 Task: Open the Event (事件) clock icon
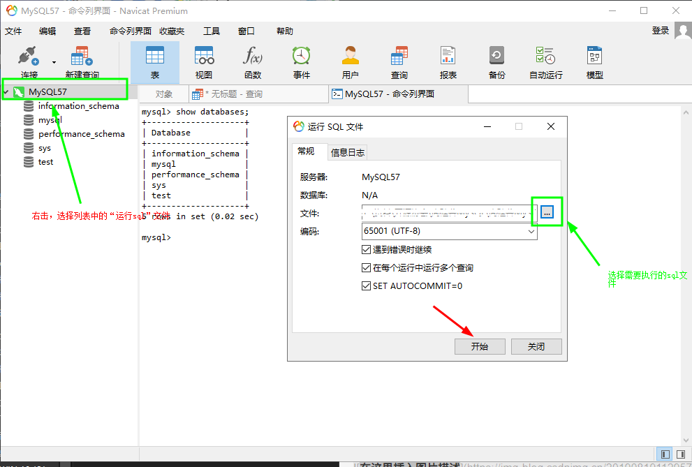302,62
